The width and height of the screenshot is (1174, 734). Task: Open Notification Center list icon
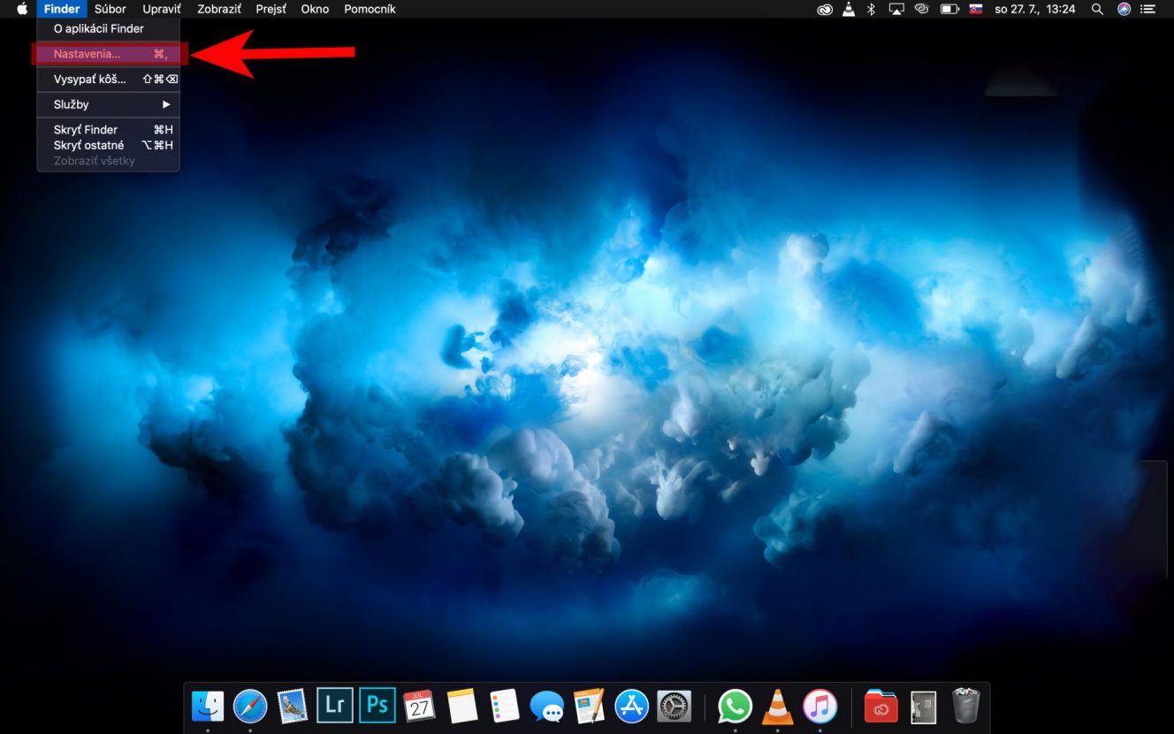point(1148,9)
